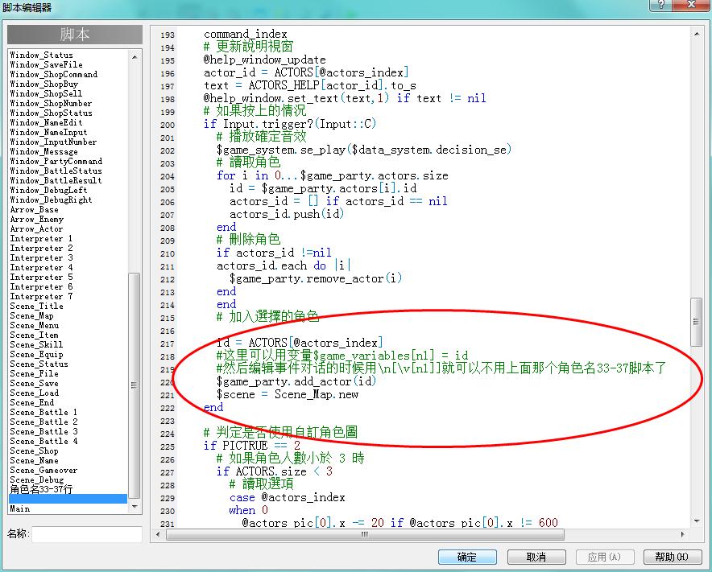Click the horizontal scrollbar thumb
This screenshot has height=572, width=712.
pos(365,534)
